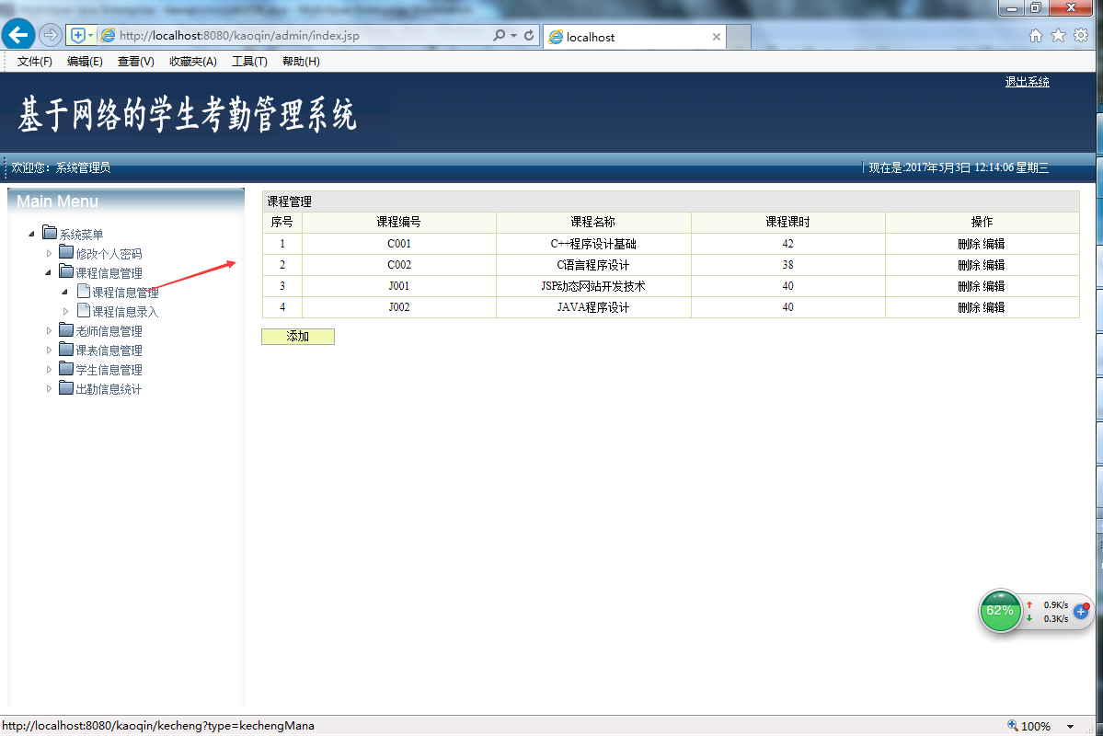Click the green 62% memory accelerator ball
The height and width of the screenshot is (736, 1103).
[1000, 611]
